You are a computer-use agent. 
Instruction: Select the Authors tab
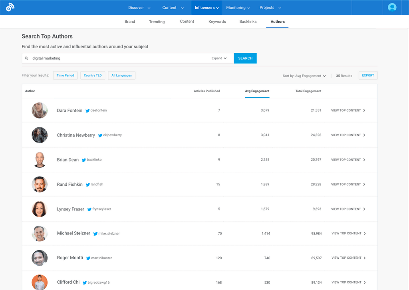(278, 22)
